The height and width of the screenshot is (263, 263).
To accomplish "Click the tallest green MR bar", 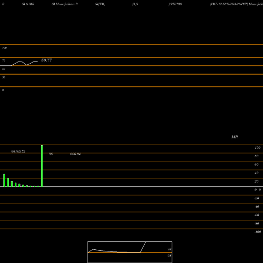I will pyautogui.click(x=42, y=166).
